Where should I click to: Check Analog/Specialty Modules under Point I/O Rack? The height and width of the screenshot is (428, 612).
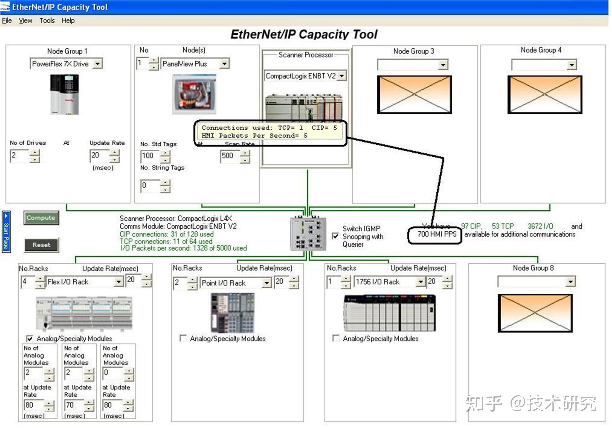coord(183,338)
